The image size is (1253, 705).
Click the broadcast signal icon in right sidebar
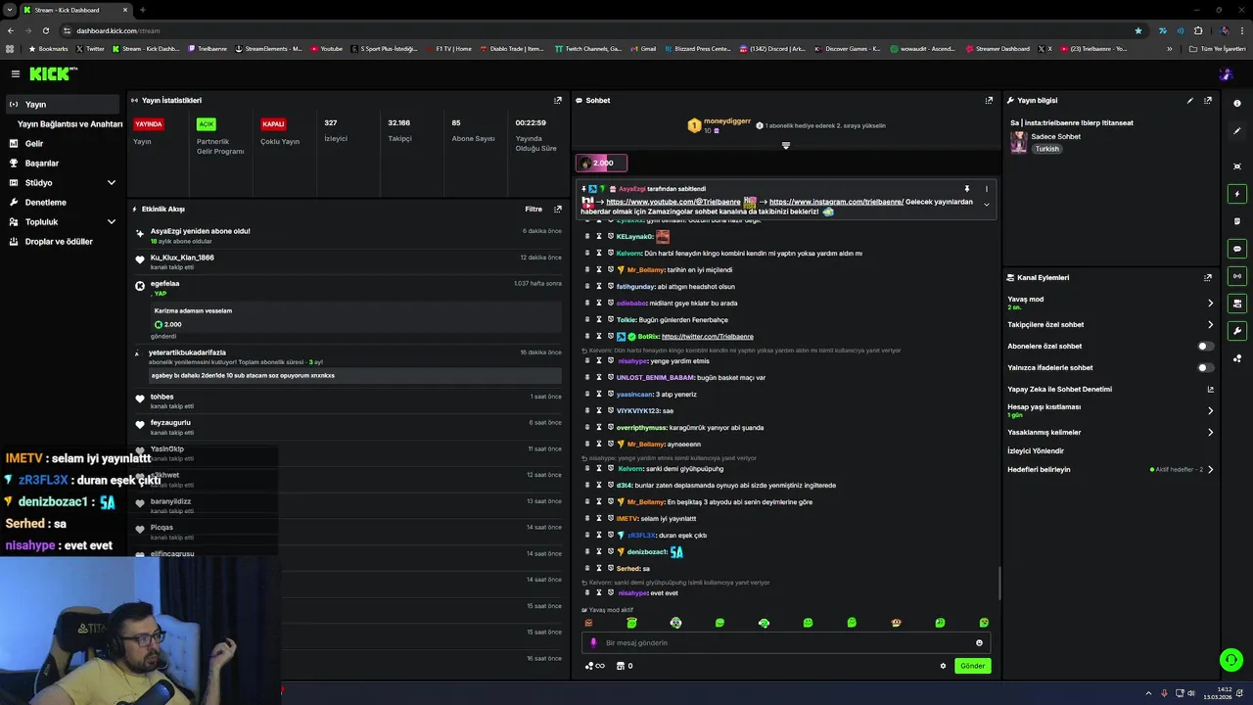[1237, 276]
